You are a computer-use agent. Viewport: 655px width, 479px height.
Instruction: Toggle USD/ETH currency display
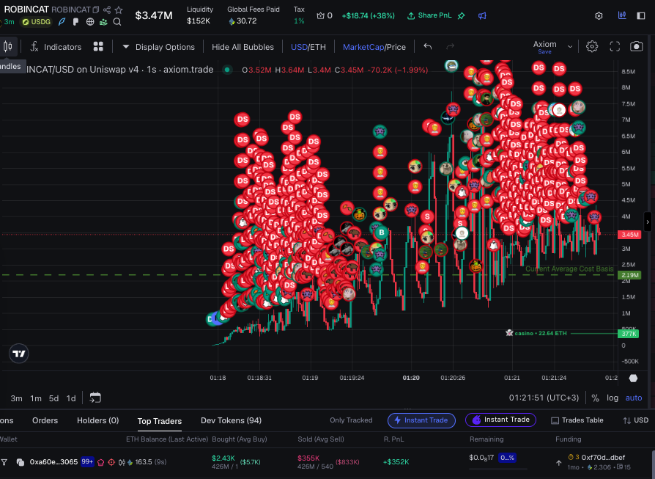tap(308, 47)
